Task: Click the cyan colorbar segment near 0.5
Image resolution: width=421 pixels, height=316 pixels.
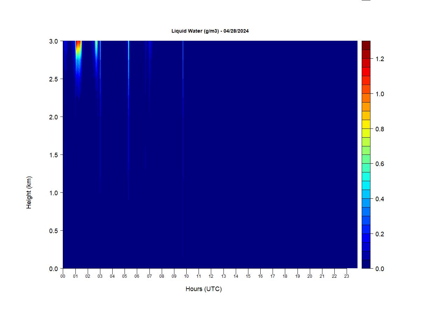Action: tap(366, 185)
